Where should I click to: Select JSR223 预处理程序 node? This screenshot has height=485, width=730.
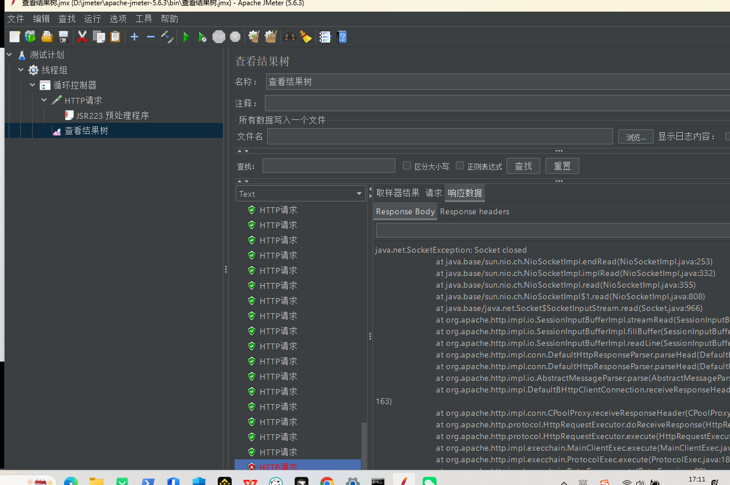point(112,115)
